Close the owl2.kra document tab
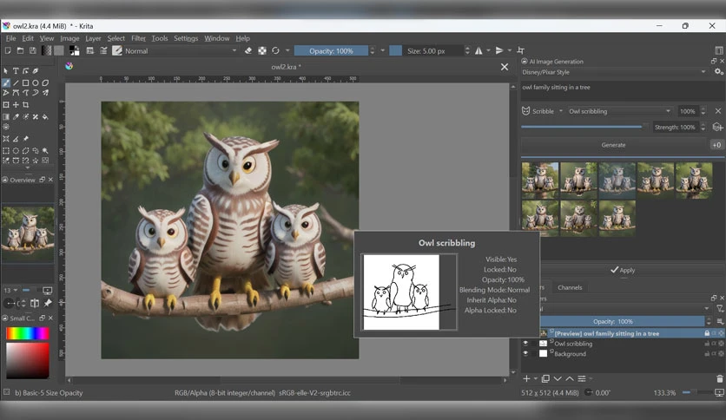Image resolution: width=726 pixels, height=420 pixels. coord(505,67)
